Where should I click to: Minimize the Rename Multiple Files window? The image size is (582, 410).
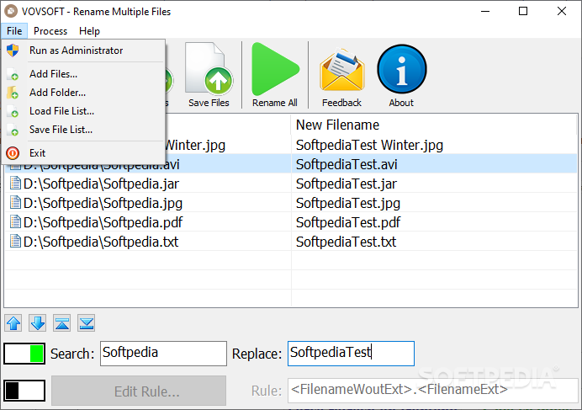tap(485, 11)
